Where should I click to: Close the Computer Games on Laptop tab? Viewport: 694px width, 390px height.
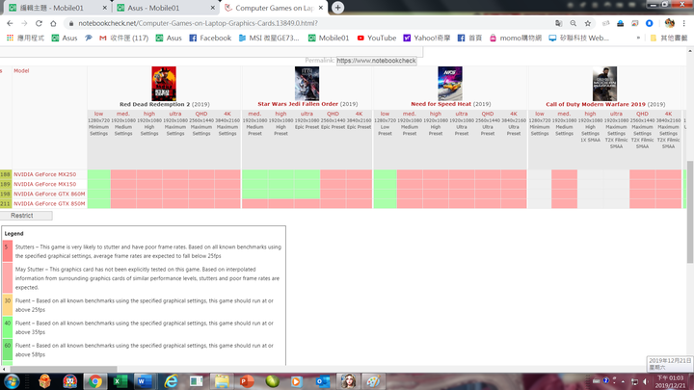[321, 8]
